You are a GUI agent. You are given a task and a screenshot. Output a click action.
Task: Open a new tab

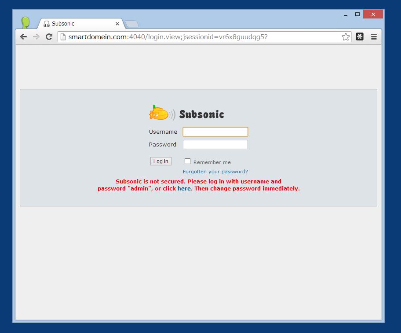tap(132, 24)
